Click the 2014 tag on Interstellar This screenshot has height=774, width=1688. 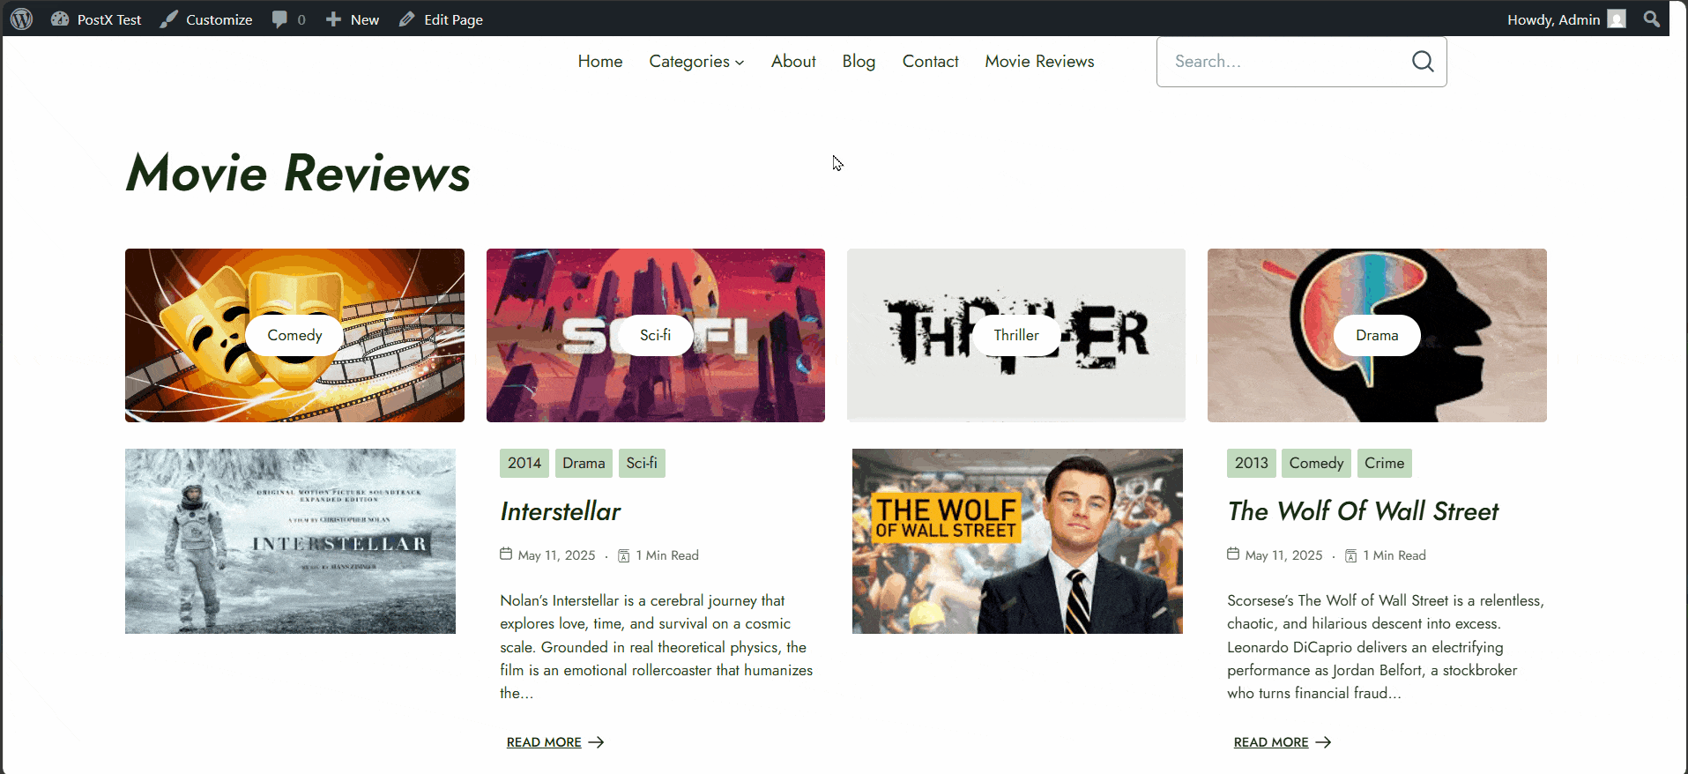[x=524, y=463]
